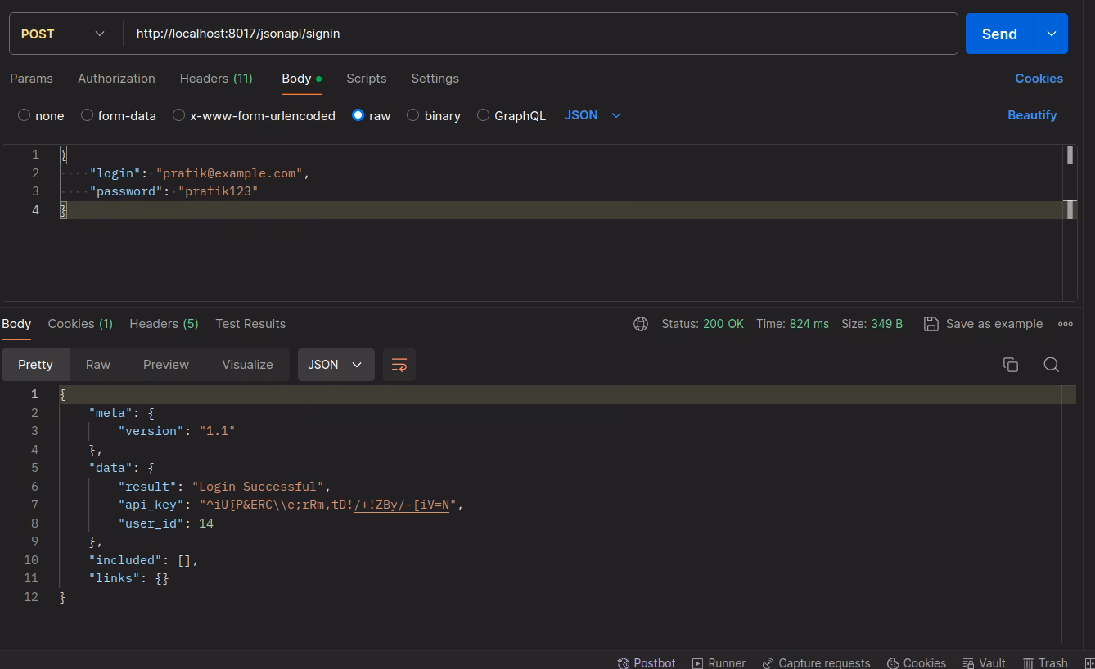Switch to the Authorization tab
Viewport: 1095px width, 669px height.
tap(116, 79)
